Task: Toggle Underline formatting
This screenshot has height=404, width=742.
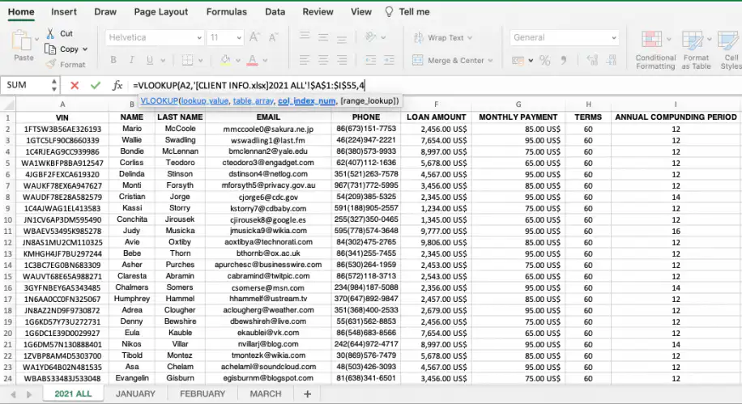Action: 150,60
